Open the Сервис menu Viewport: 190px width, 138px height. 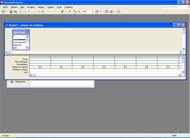tap(50, 7)
